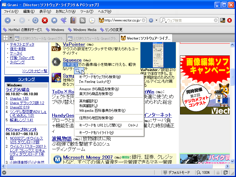Viewport: 236px width, 177px height.
Task: Expand the address bar URL dropdown
Action: click(144, 20)
